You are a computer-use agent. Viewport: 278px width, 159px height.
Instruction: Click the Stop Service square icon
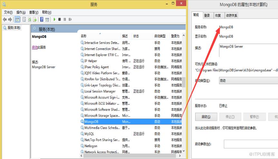[x=60, y=19]
